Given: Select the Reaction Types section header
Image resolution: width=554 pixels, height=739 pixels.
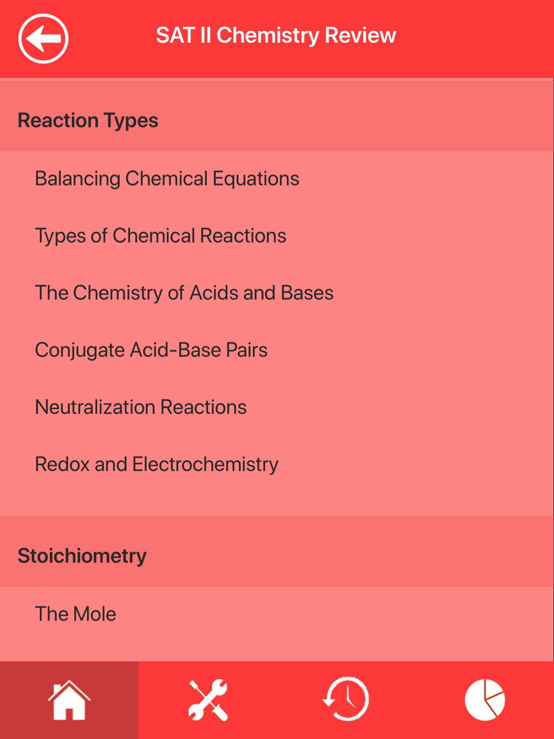Looking at the screenshot, I should coord(277,120).
